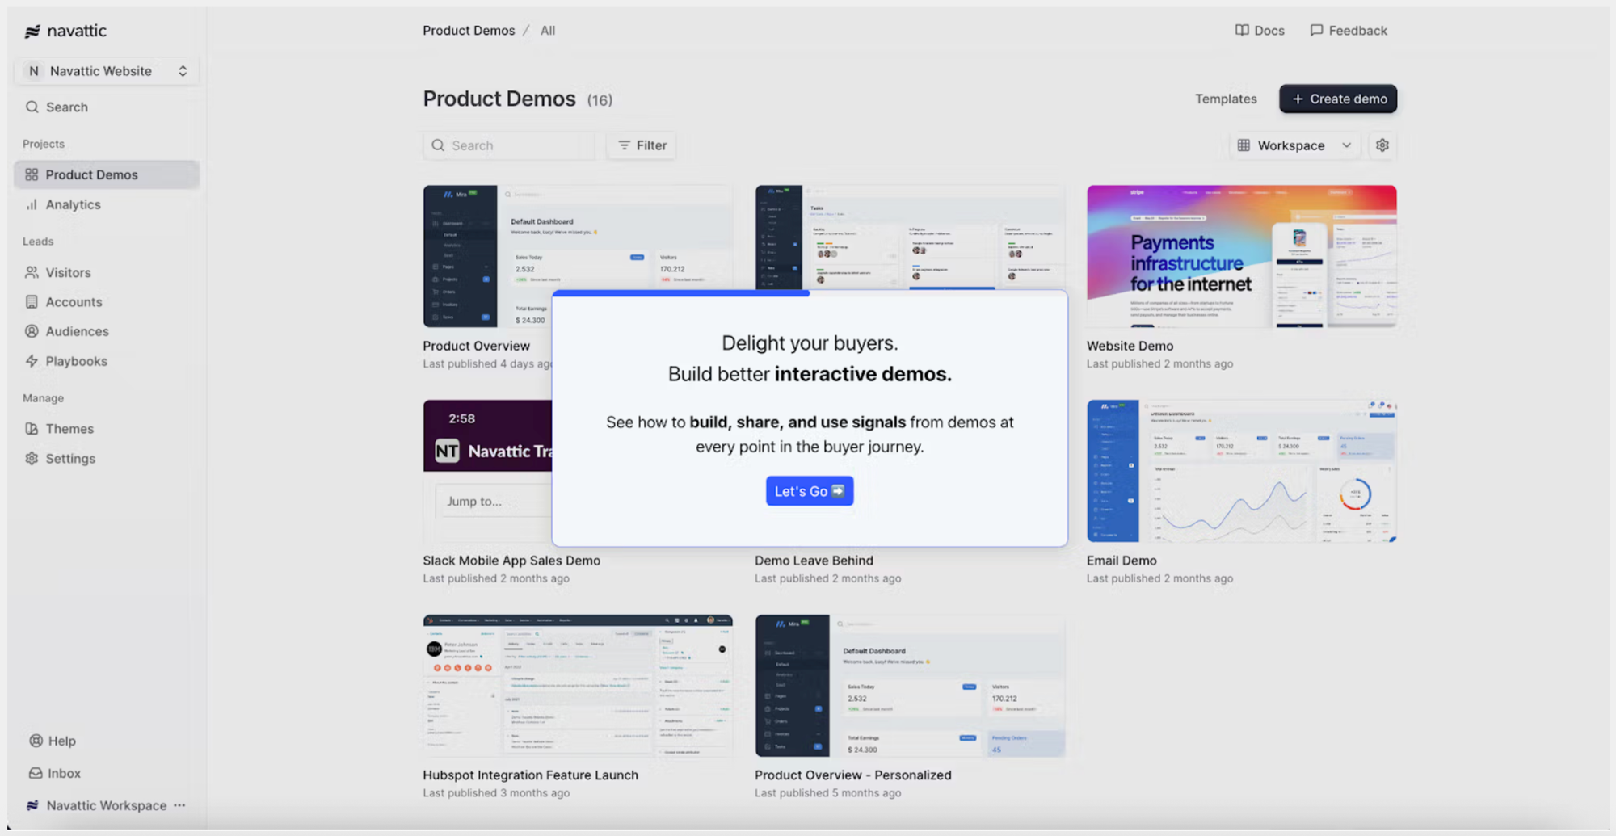Click the navattic logo icon
This screenshot has width=1616, height=836.
click(x=32, y=32)
